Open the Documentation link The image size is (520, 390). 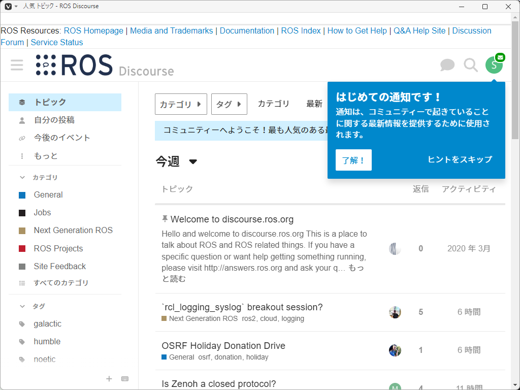247,31
